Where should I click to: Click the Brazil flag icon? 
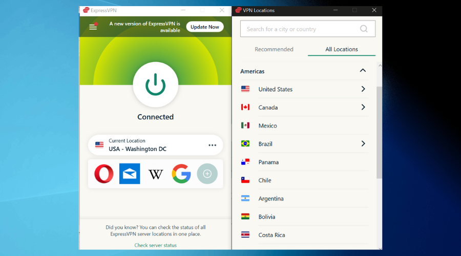click(245, 143)
